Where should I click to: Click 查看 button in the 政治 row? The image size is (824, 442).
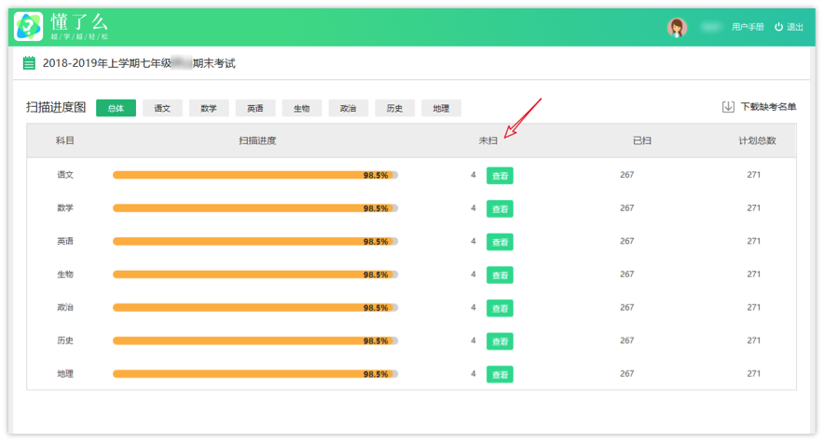pyautogui.click(x=500, y=308)
